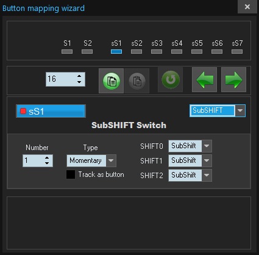
Task: Open the SubSHIFT function dropdown
Action: point(240,110)
